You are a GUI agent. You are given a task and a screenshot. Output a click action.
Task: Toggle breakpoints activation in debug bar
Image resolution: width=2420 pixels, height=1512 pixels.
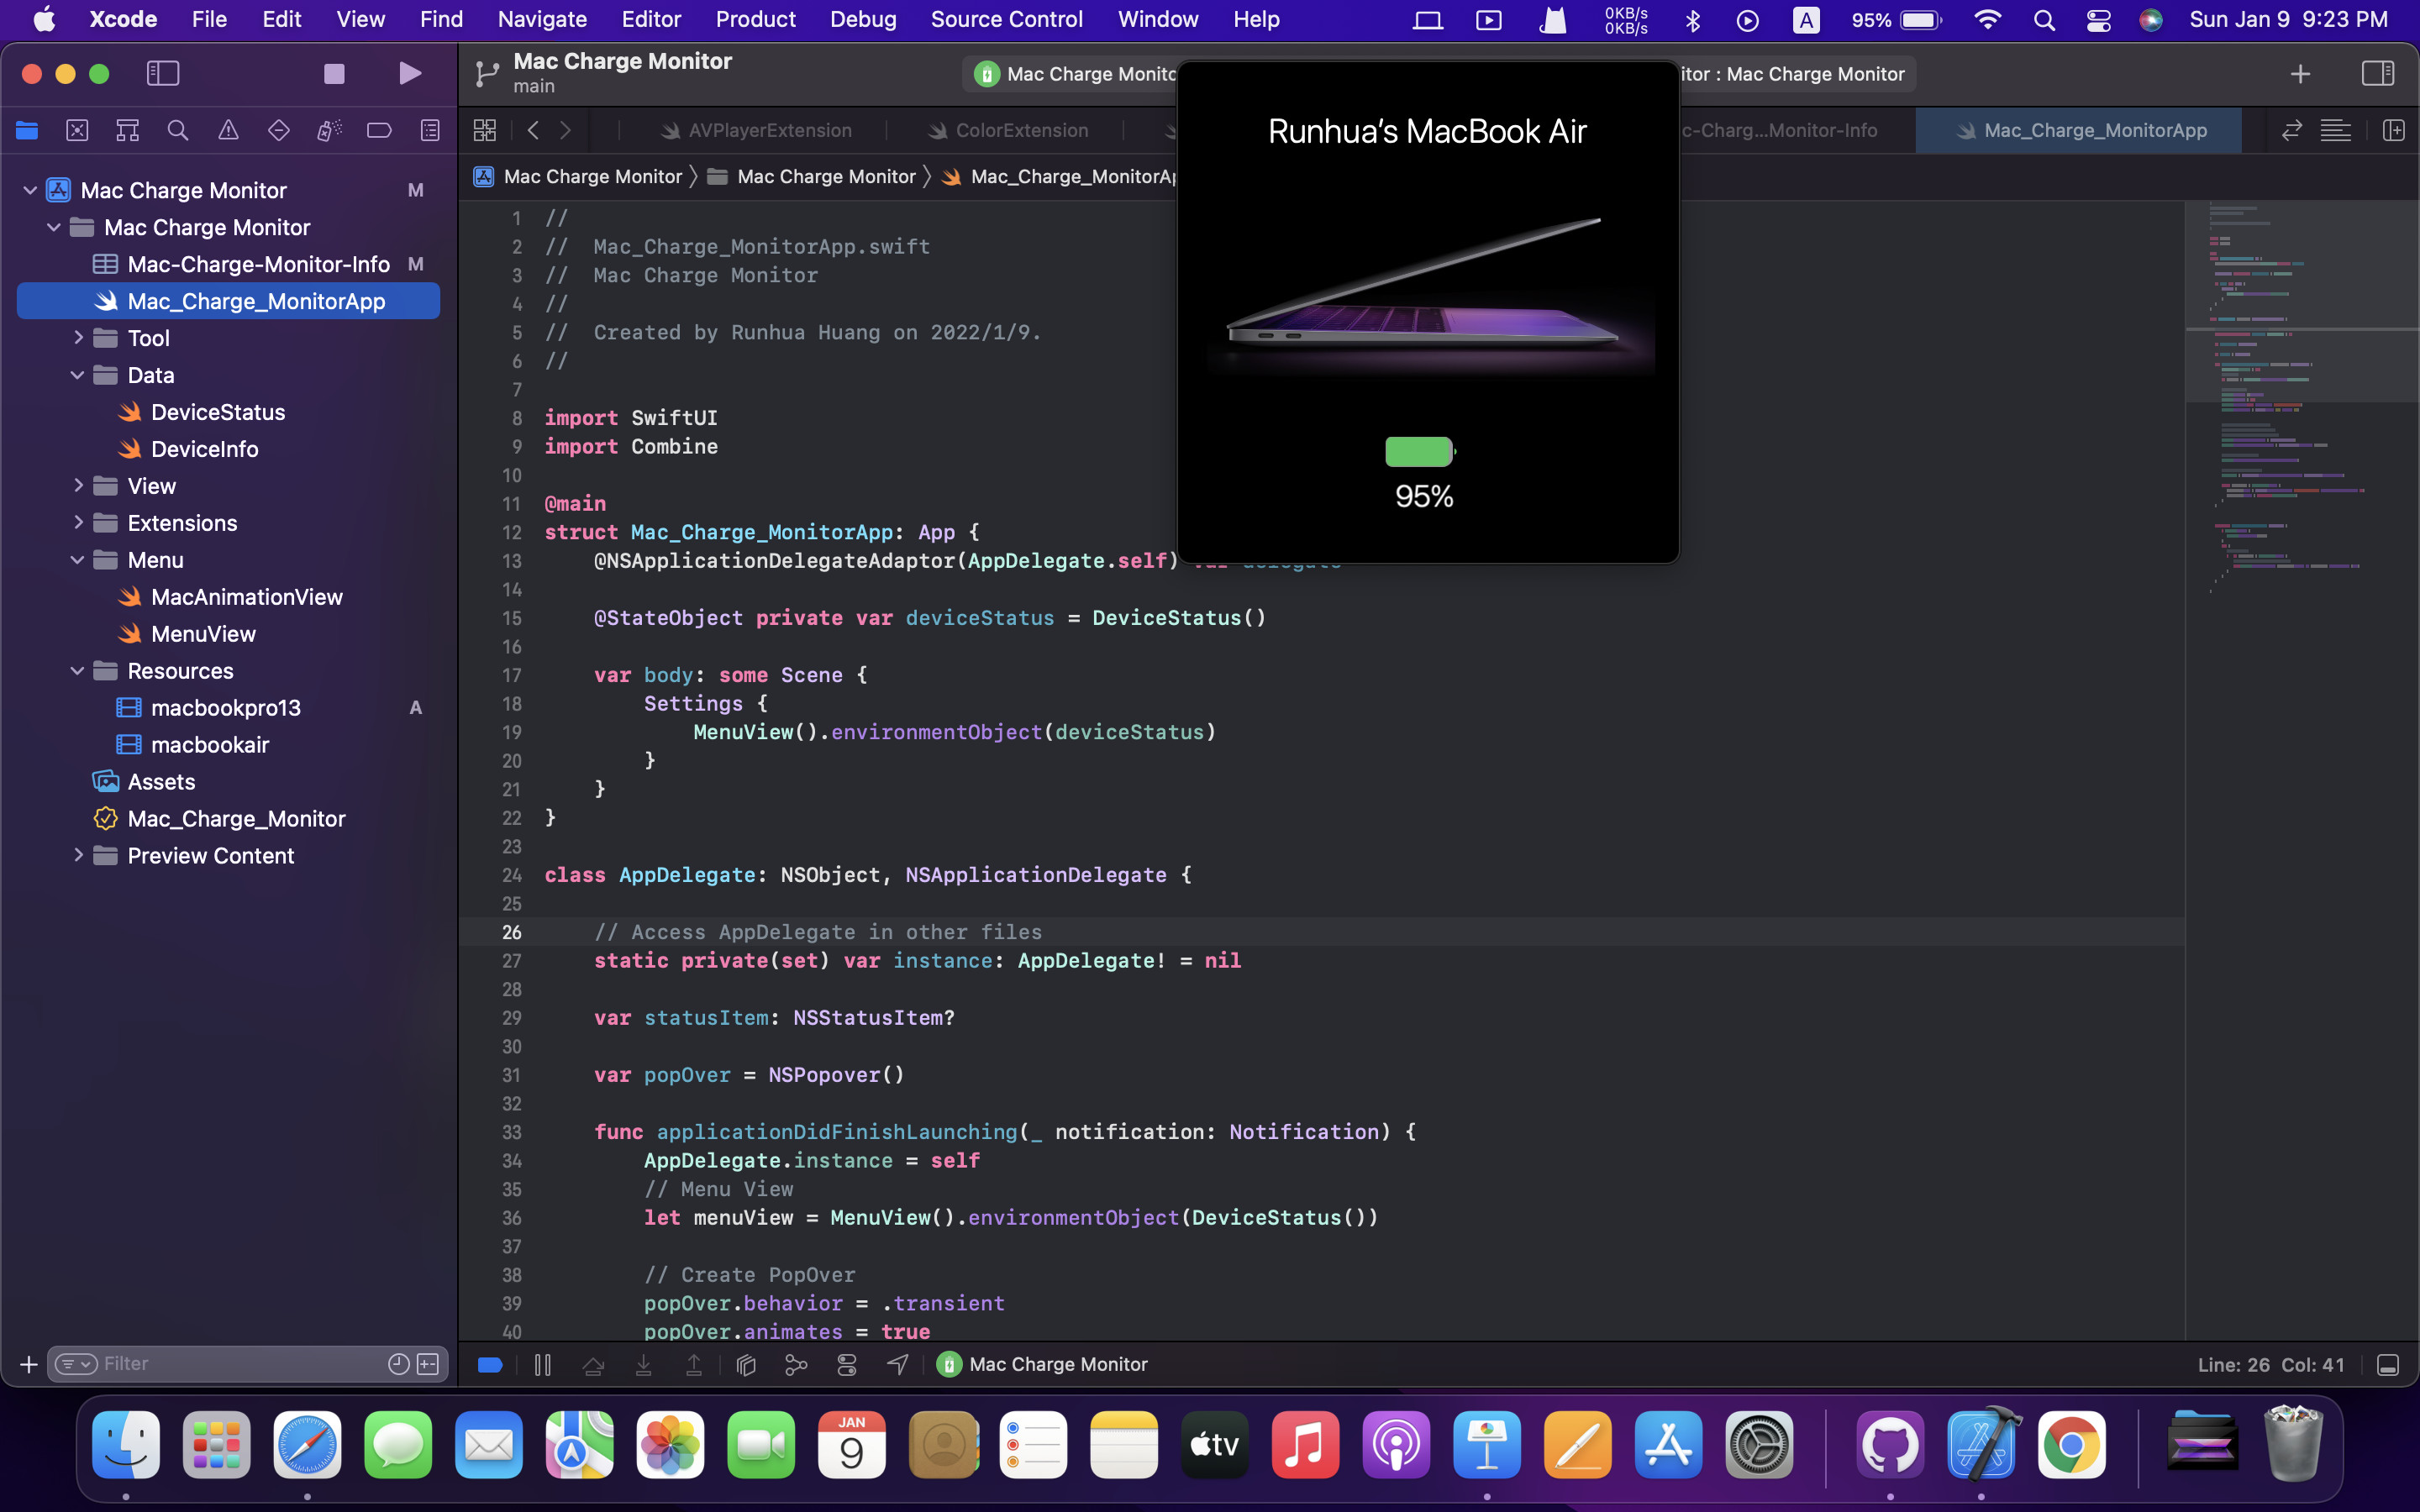pyautogui.click(x=490, y=1365)
